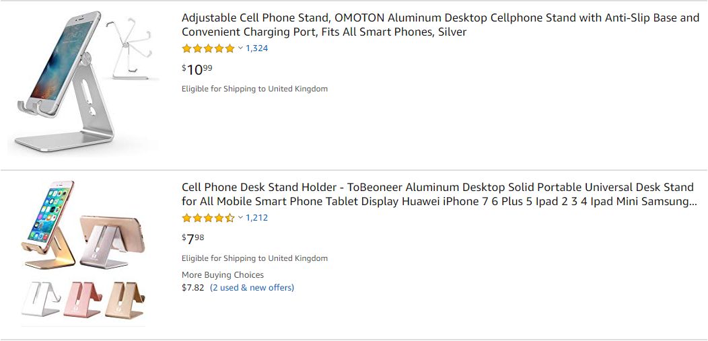The width and height of the screenshot is (708, 341).
Task: Click the ToBeoneer stand's 4.5-star rating icons
Action: tap(208, 218)
